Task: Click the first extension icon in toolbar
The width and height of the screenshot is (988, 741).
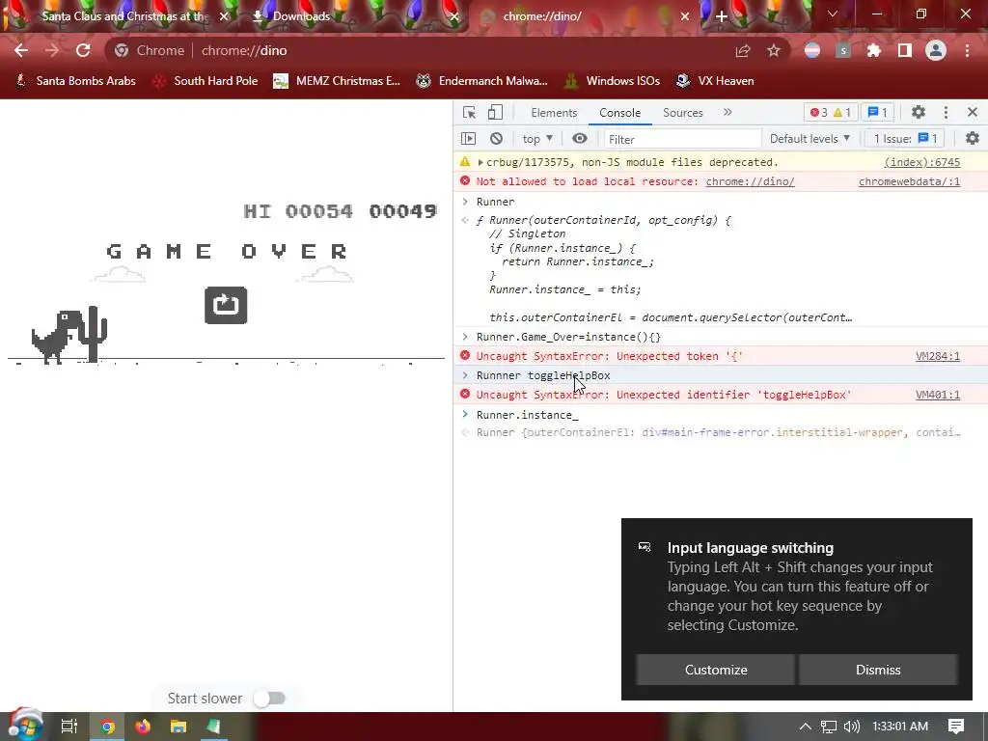Action: [812, 50]
